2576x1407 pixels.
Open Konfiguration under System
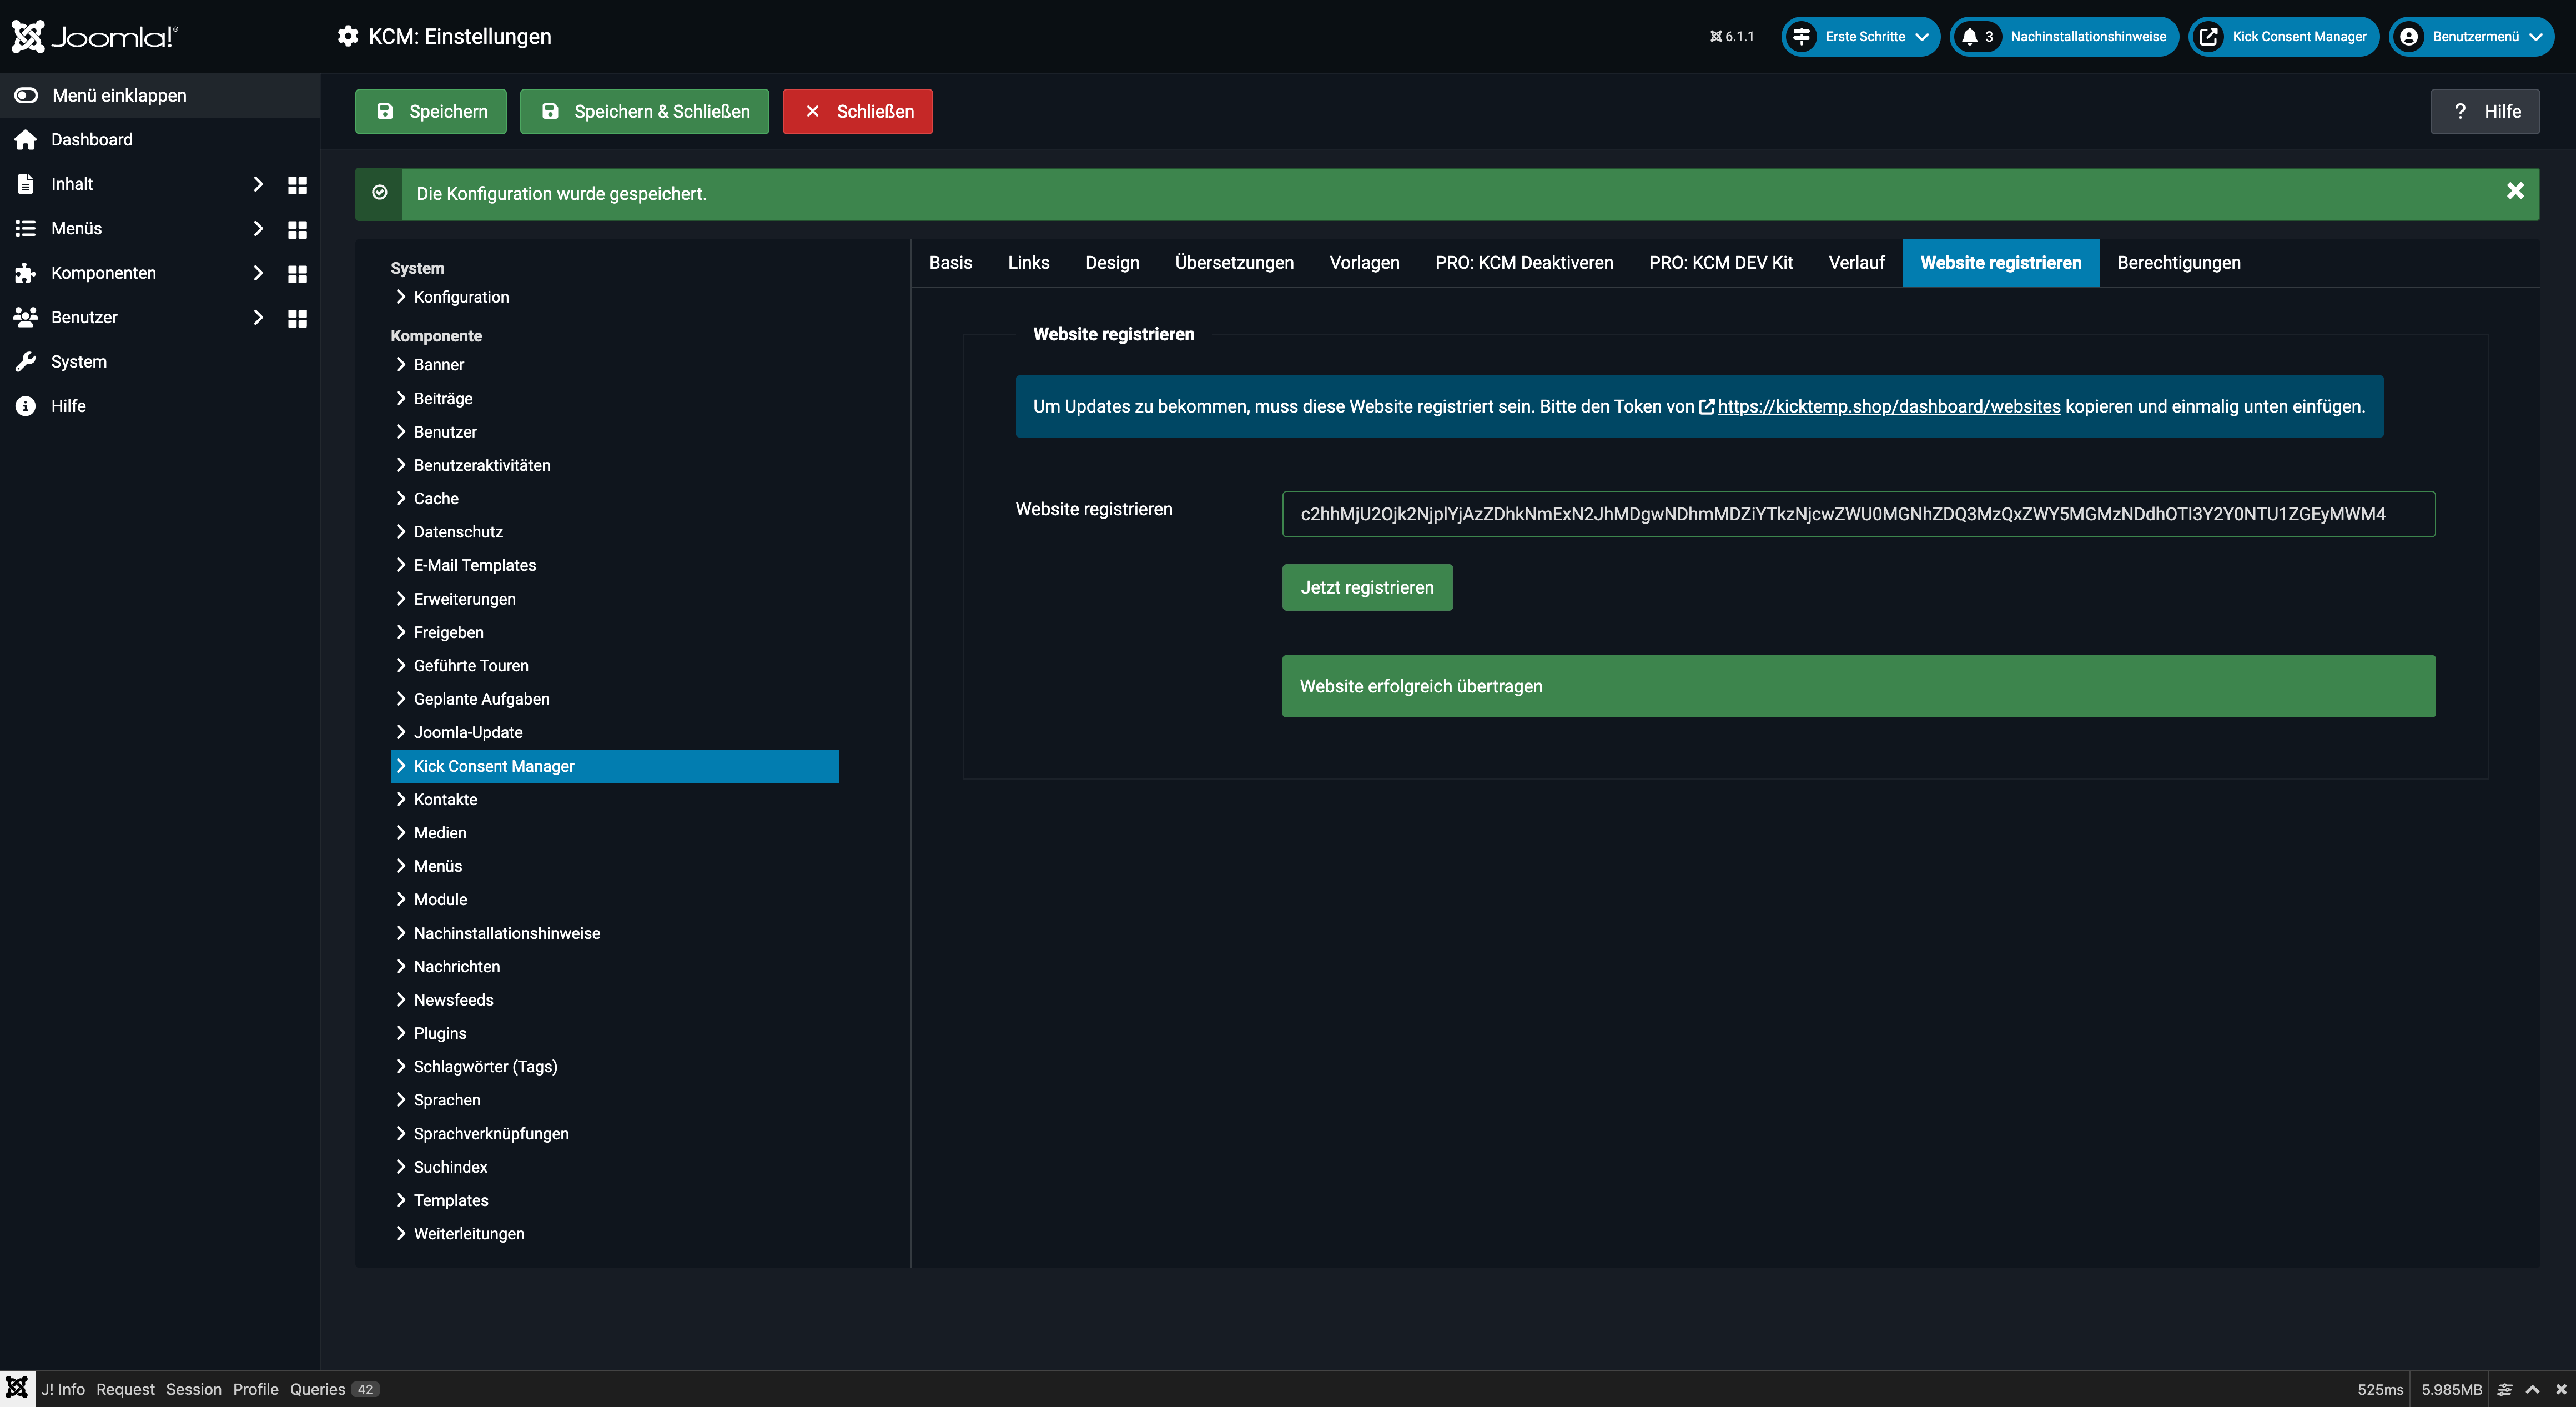pyautogui.click(x=461, y=297)
